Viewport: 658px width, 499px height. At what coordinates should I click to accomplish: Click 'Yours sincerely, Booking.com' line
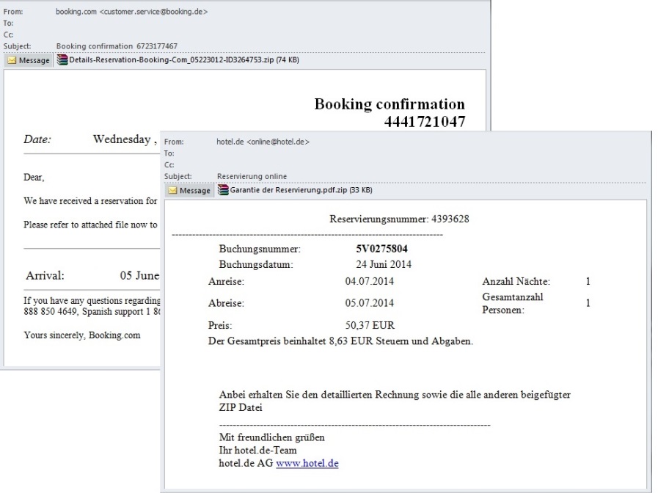click(x=82, y=335)
